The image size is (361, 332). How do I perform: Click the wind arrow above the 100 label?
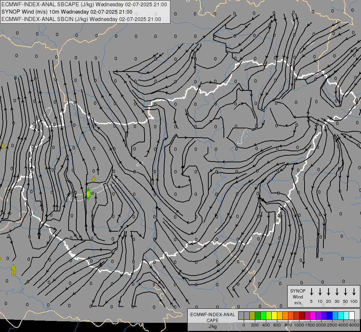(x=354, y=291)
